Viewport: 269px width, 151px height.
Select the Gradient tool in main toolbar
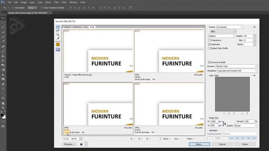(x=3, y=70)
